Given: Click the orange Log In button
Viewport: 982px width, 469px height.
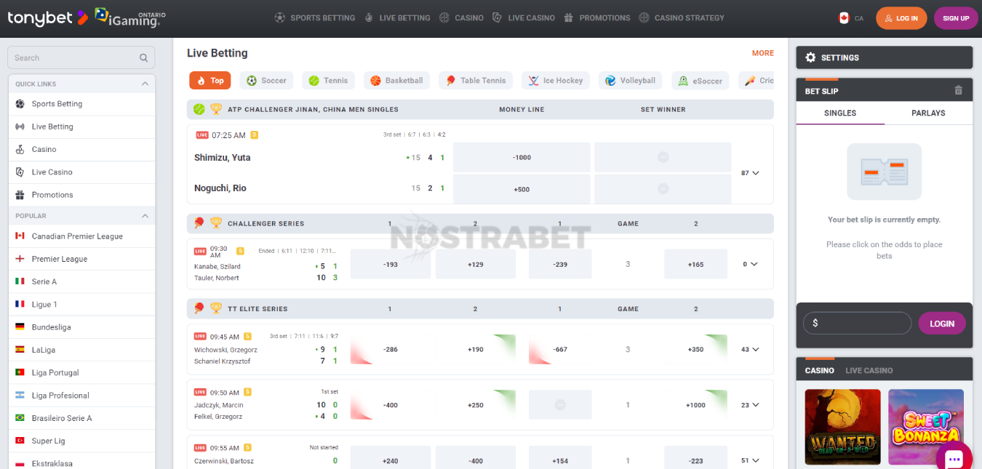Looking at the screenshot, I should tap(901, 18).
